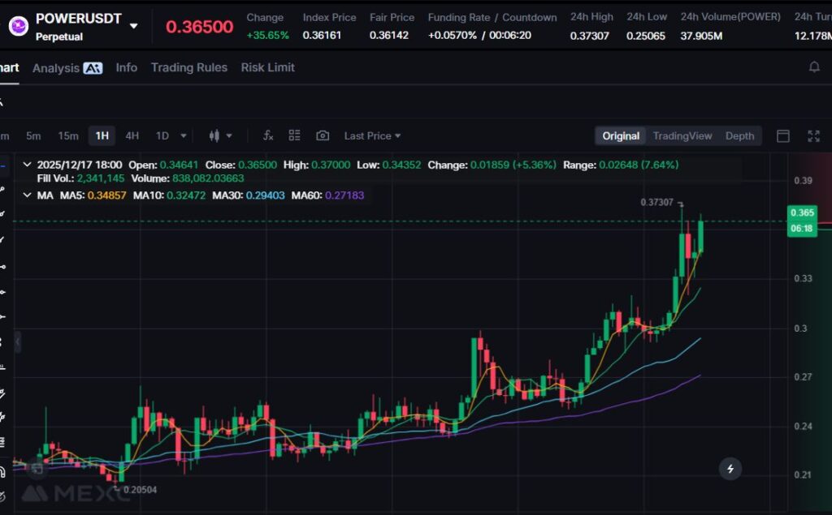Screen dimensions: 832x515
Task: Open the fx indicators menu
Action: 268,136
